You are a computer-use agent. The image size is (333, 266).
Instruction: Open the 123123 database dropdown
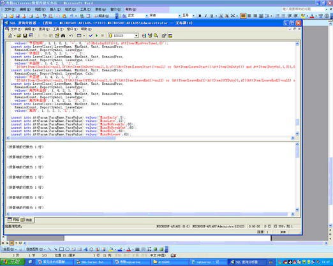(137, 36)
